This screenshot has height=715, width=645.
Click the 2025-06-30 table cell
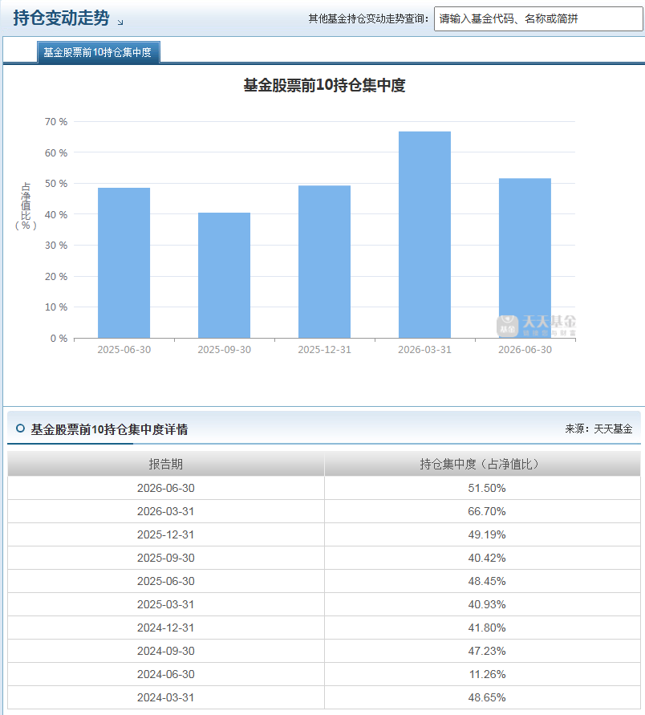[166, 581]
